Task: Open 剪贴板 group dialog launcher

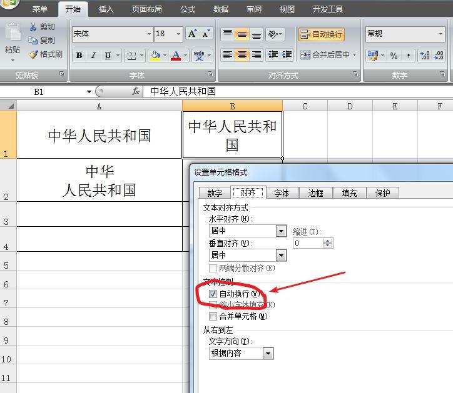Action: pyautogui.click(x=62, y=74)
